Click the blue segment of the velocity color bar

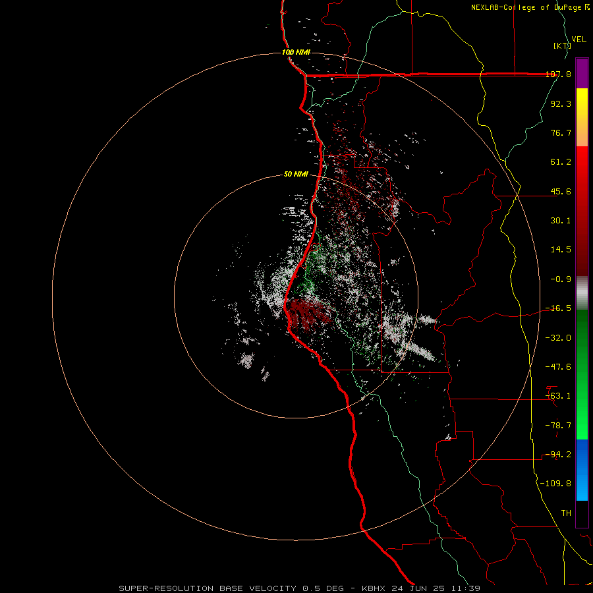point(582,470)
